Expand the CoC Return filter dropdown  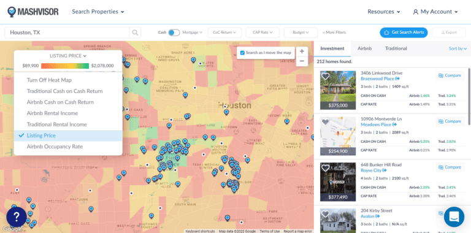point(224,32)
